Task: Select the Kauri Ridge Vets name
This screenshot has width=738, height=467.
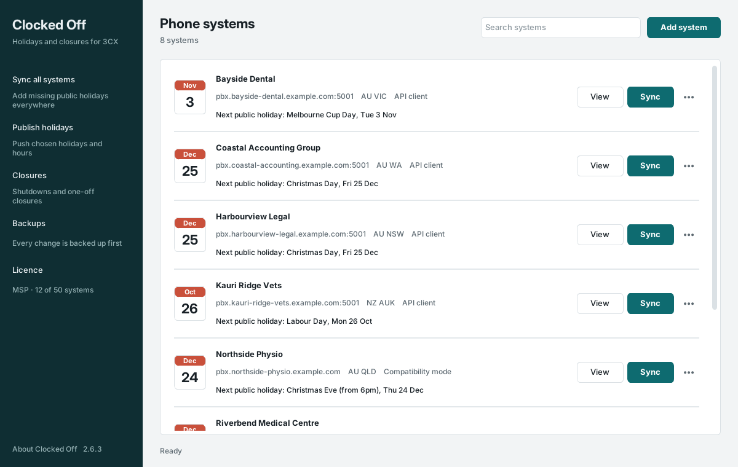Action: [248, 286]
